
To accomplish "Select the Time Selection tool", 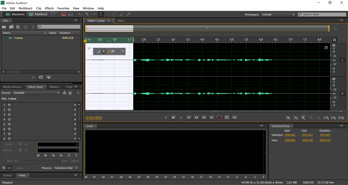I will [x=101, y=14].
